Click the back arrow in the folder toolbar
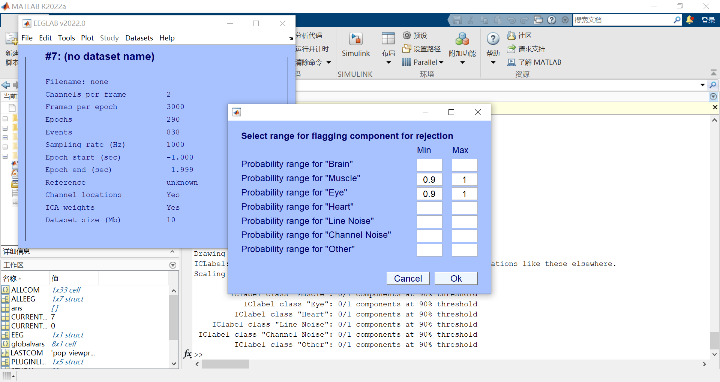720x382 pixels. [6, 85]
